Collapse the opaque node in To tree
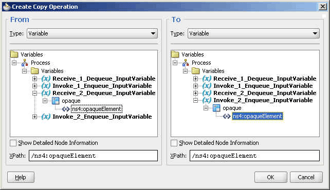 tap(206, 108)
